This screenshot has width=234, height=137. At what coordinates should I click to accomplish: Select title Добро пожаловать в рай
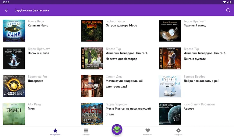point(201,81)
